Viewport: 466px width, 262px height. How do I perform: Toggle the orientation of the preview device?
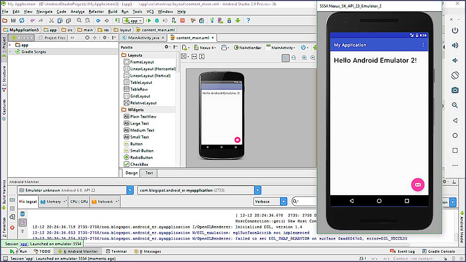pyautogui.click(x=224, y=47)
